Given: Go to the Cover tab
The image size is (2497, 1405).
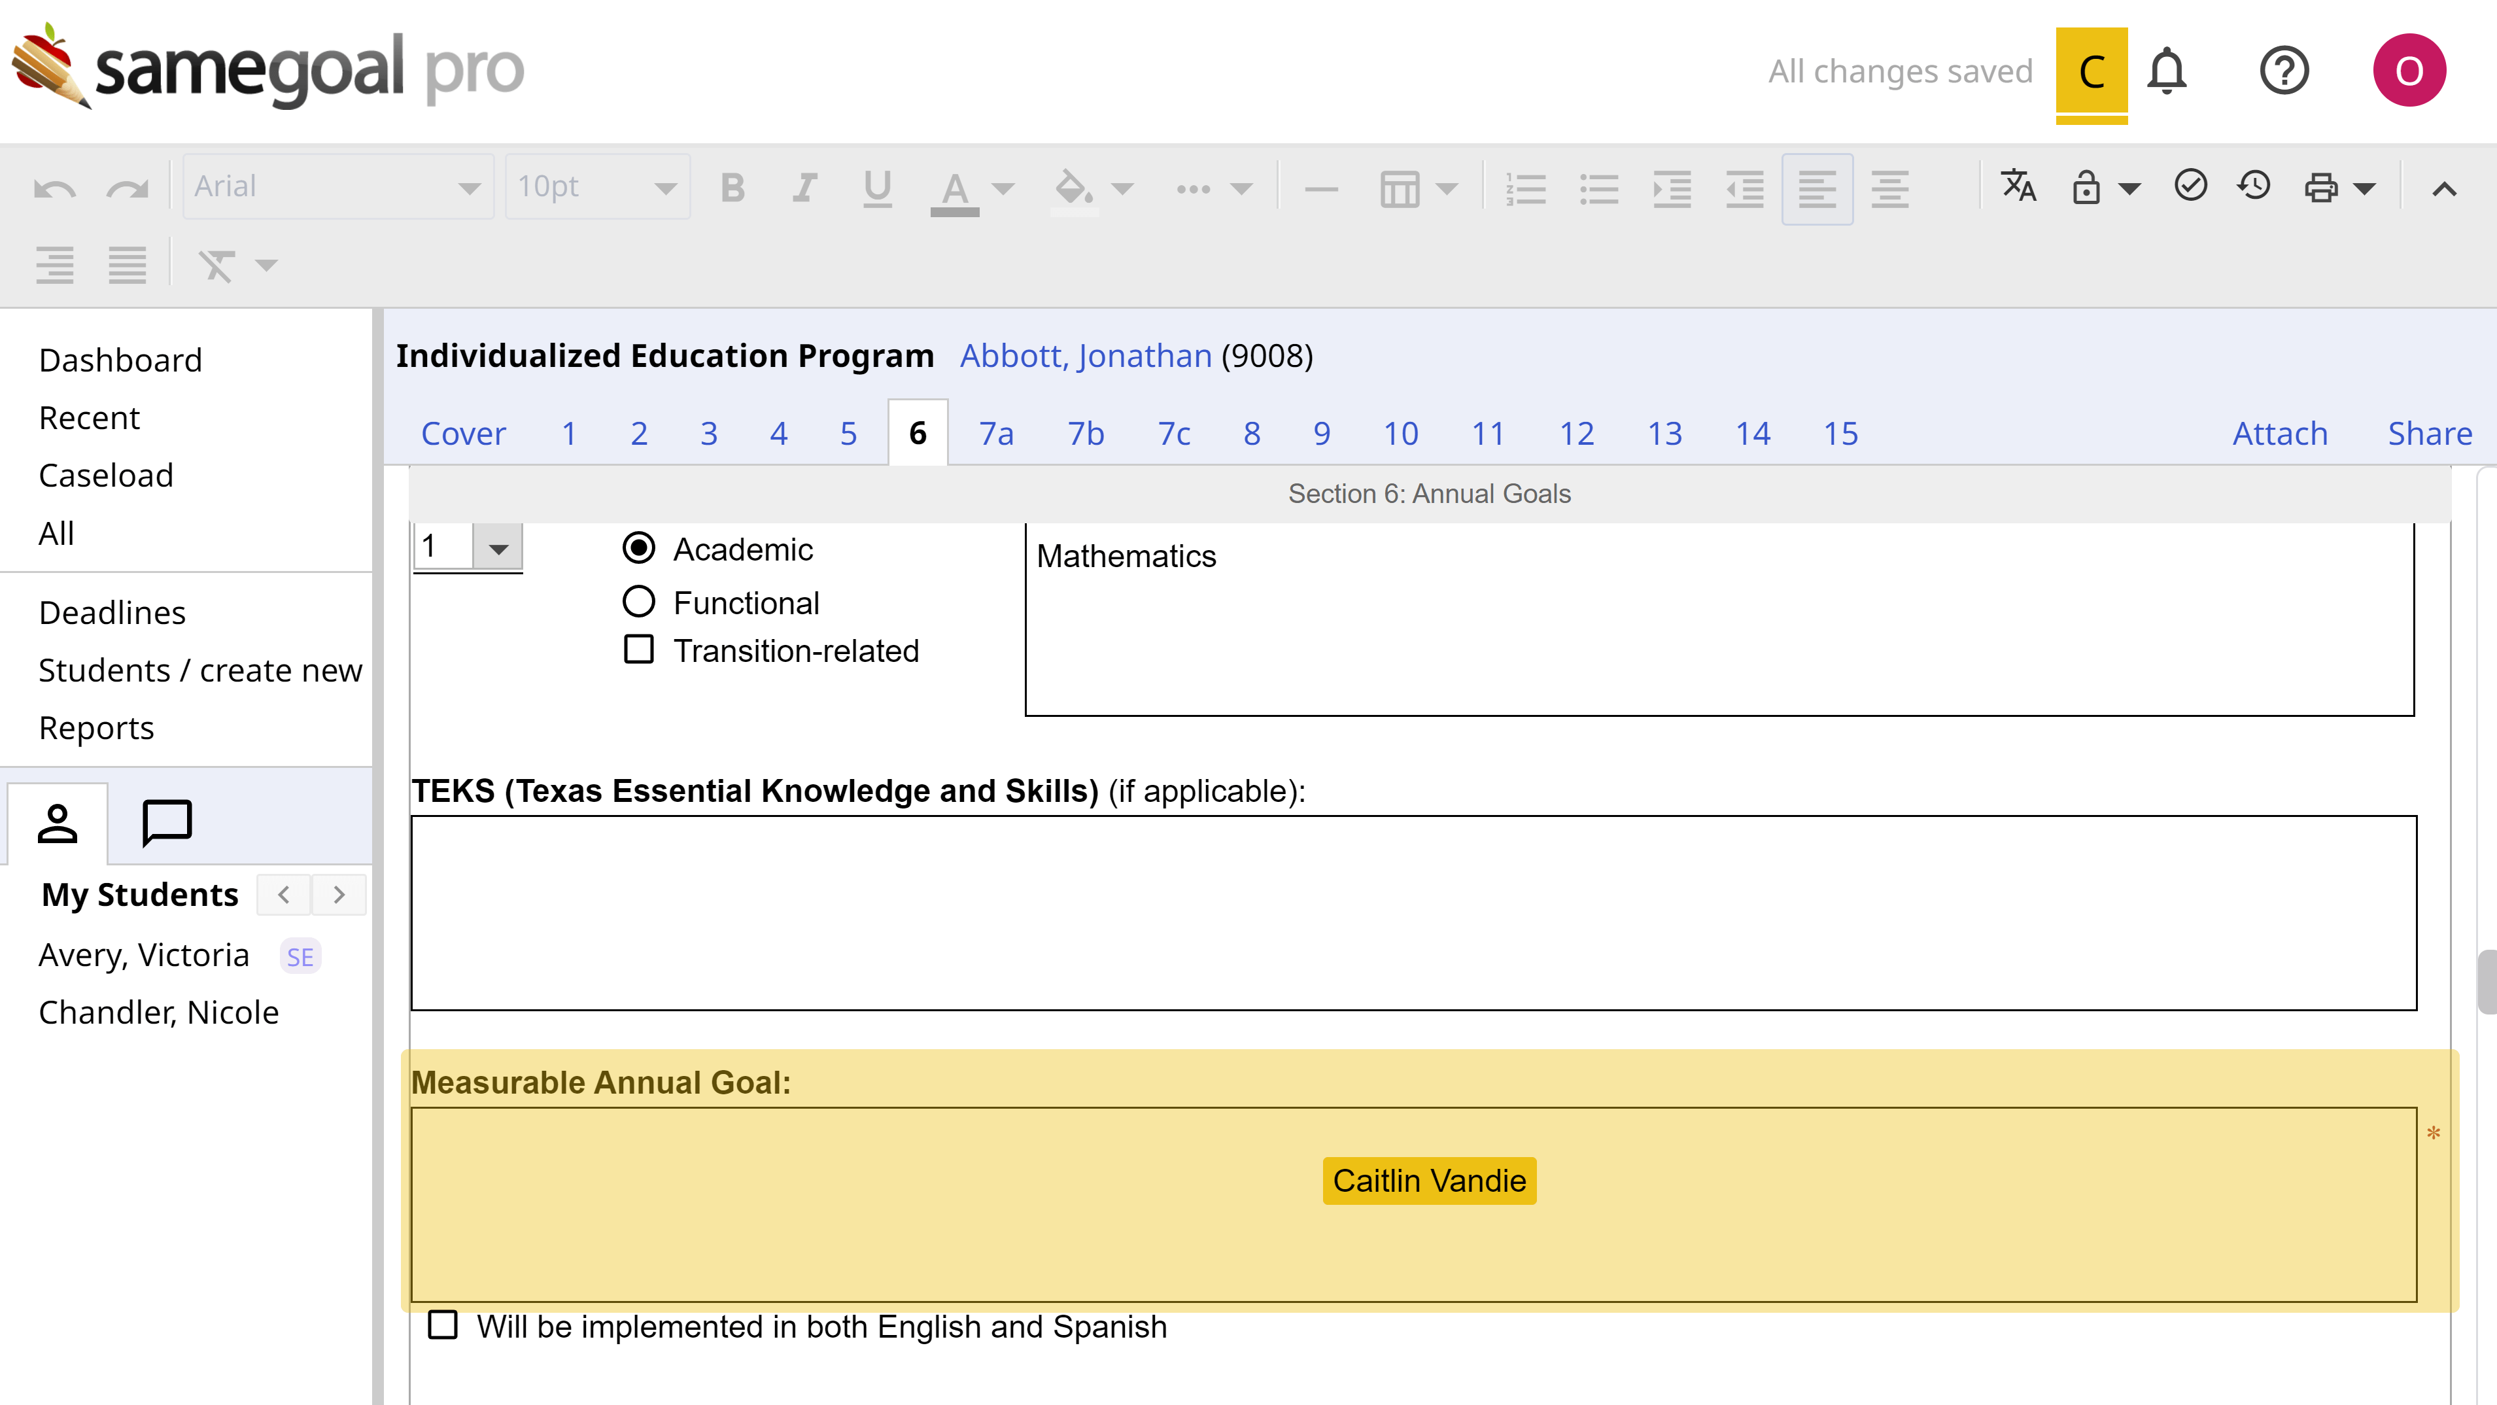Looking at the screenshot, I should click(x=463, y=434).
